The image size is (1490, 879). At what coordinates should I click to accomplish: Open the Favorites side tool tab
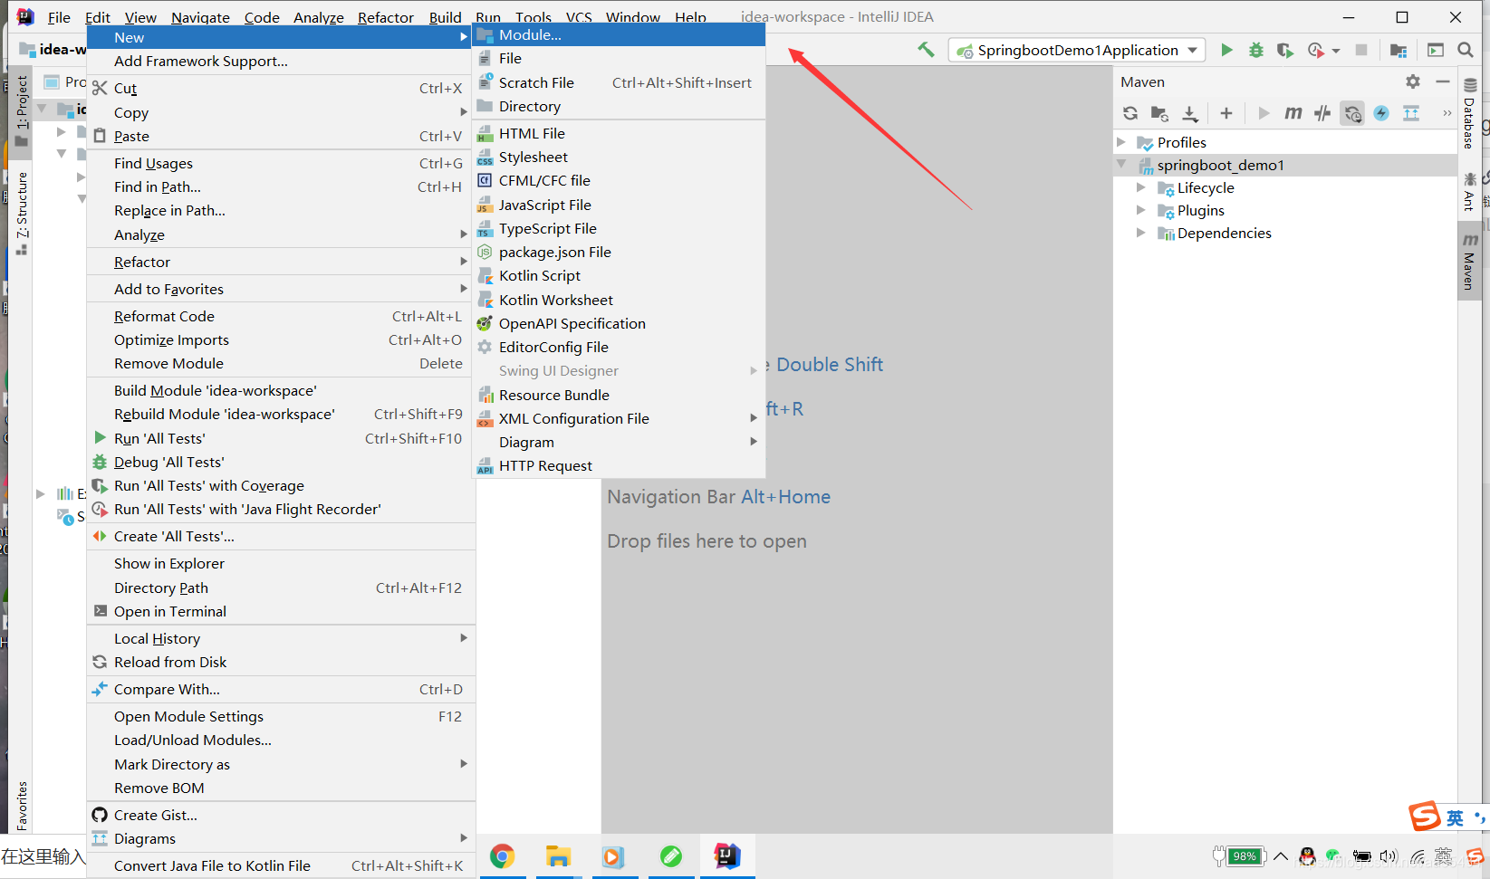pos(22,806)
